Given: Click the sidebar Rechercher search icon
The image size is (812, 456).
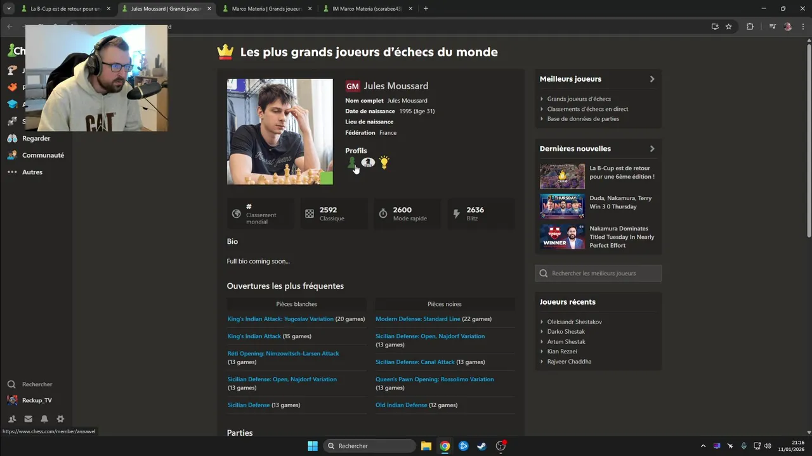Looking at the screenshot, I should (11, 384).
